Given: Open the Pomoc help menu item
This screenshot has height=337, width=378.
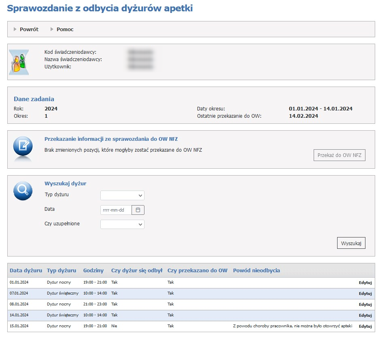Looking at the screenshot, I should click(65, 29).
